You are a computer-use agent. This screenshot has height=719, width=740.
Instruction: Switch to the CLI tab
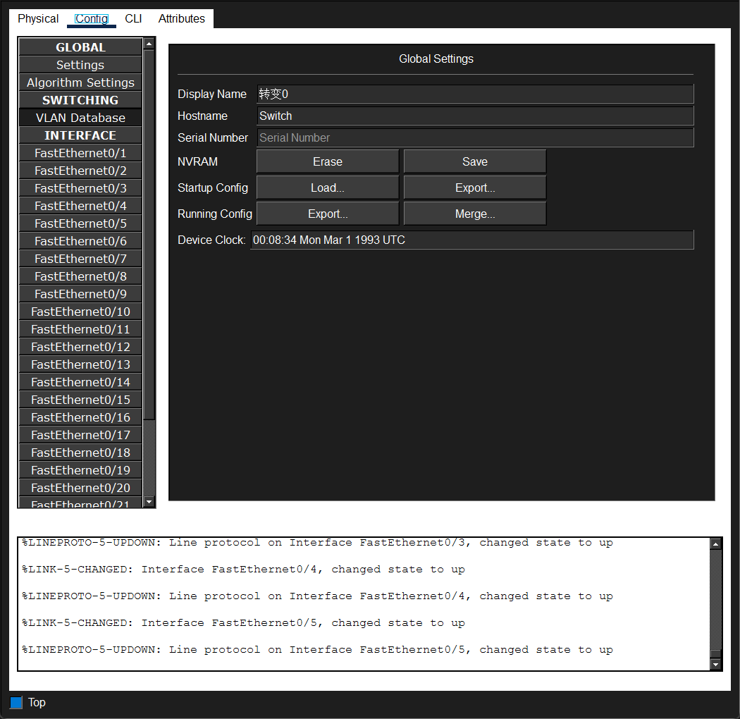(133, 18)
